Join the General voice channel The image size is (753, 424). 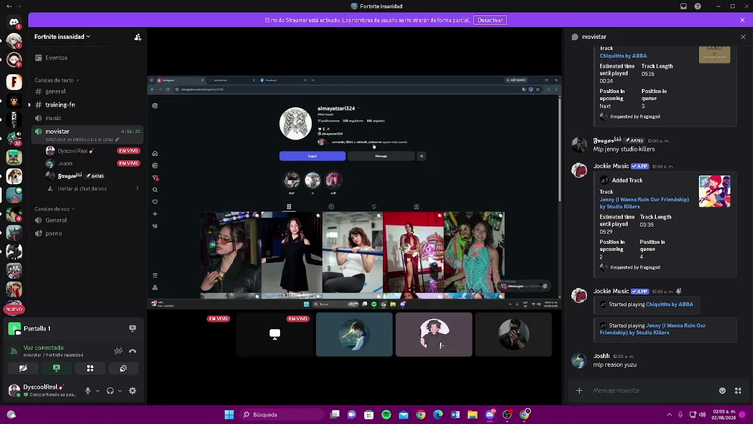tap(88, 220)
